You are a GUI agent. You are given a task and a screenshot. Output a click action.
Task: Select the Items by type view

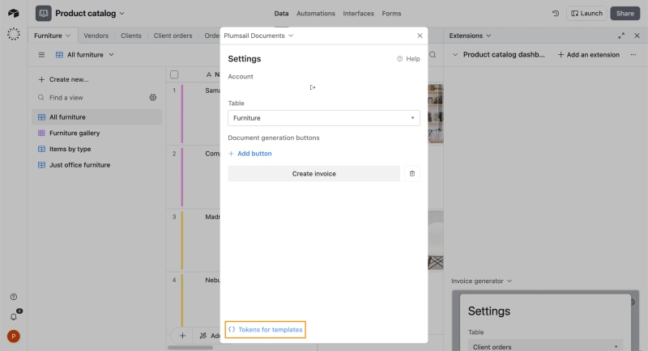click(x=96, y=149)
